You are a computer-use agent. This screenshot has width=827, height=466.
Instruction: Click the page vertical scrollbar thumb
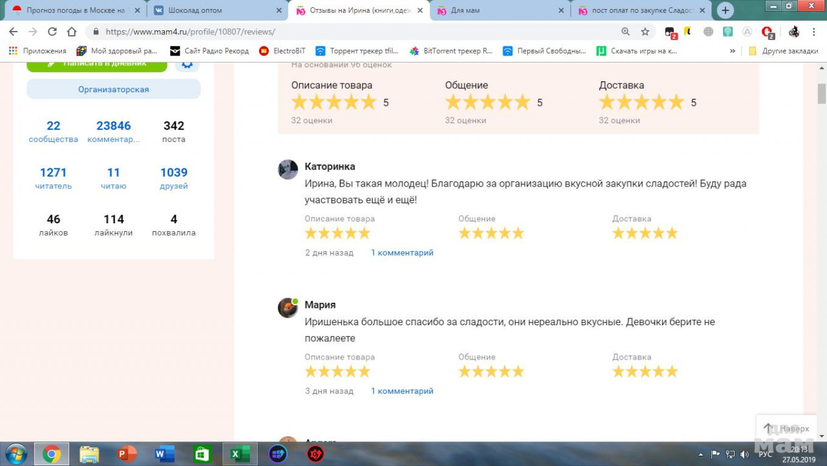click(x=822, y=93)
